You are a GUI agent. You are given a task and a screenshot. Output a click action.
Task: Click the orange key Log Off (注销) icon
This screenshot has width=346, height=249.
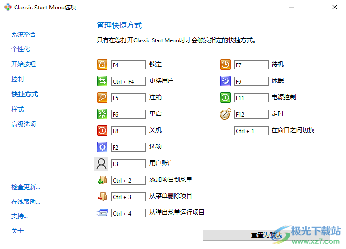tap(102, 97)
